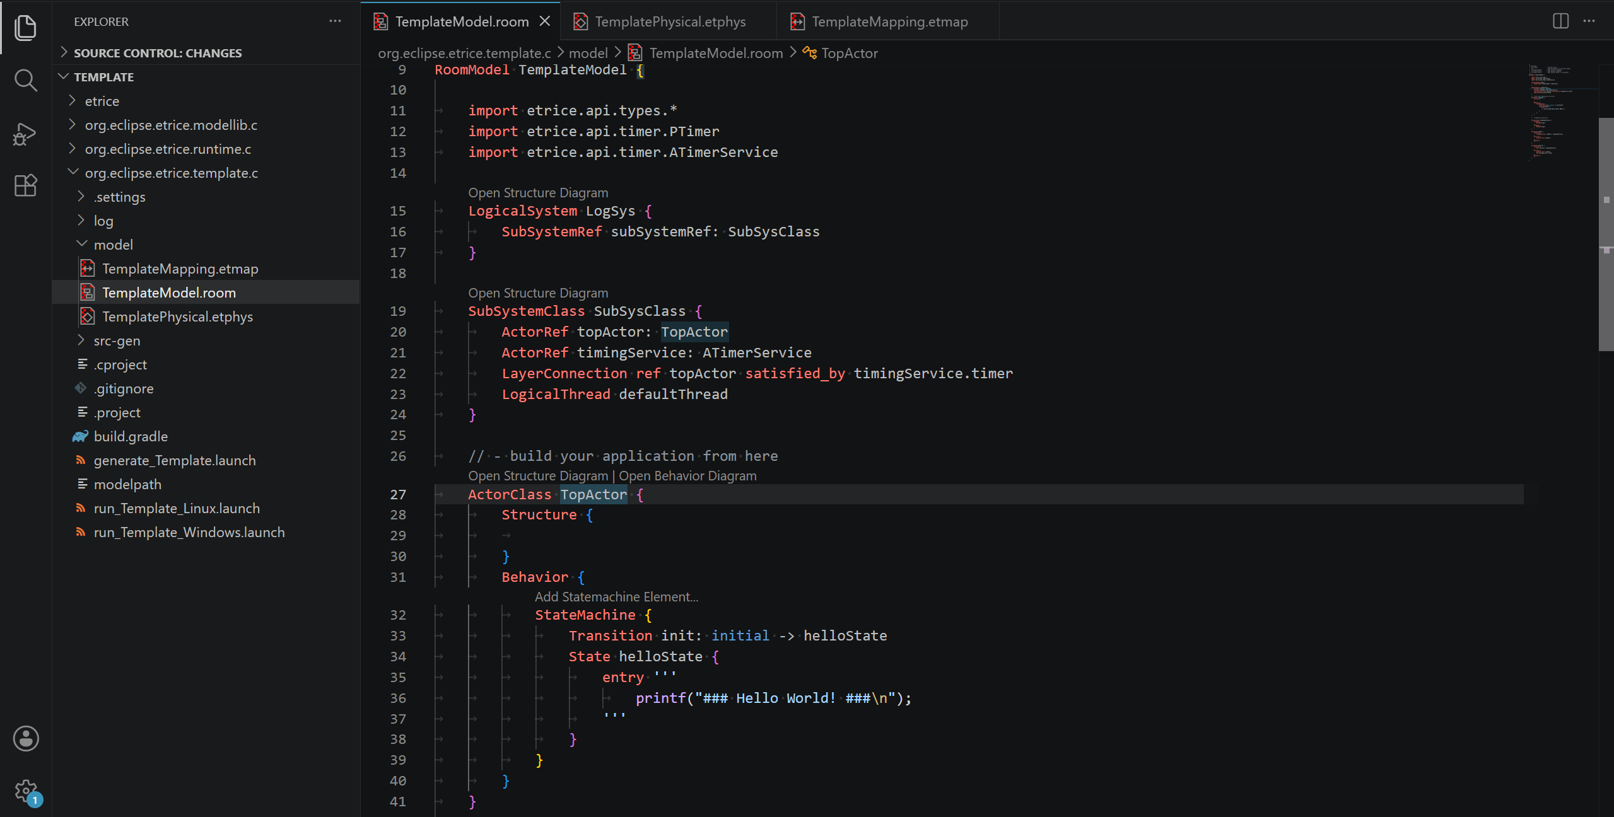Switch to the TemplatePhysical.etphys tab
The height and width of the screenshot is (817, 1614).
(x=670, y=21)
